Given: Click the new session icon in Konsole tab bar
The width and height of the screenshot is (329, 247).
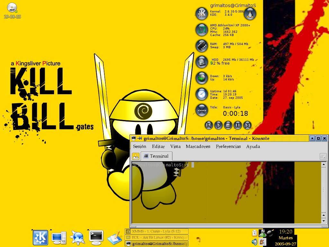Looking at the screenshot, I should coord(136,156).
